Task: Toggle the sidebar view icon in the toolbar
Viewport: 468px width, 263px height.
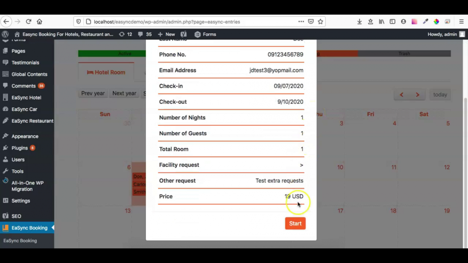Action: 392,22
